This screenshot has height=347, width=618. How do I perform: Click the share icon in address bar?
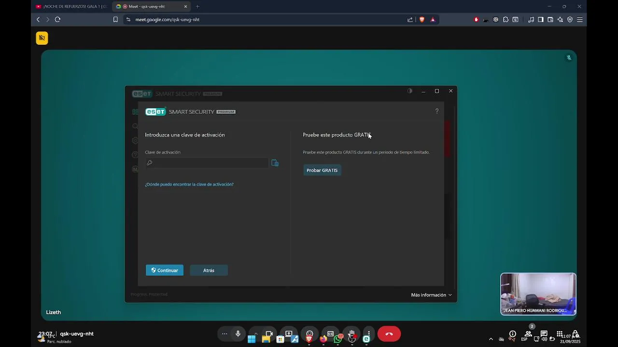coord(410,19)
